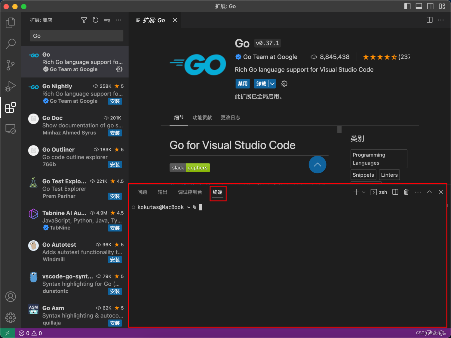Image resolution: width=451 pixels, height=338 pixels.
Task: Maximize the panel with up chevron
Action: pyautogui.click(x=429, y=192)
